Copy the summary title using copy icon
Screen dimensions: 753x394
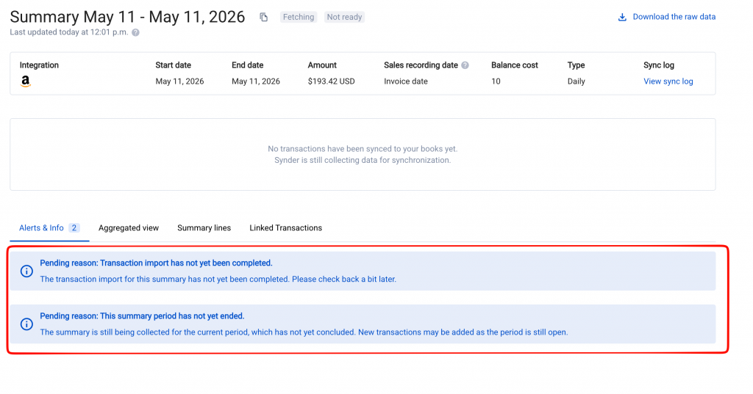point(264,18)
